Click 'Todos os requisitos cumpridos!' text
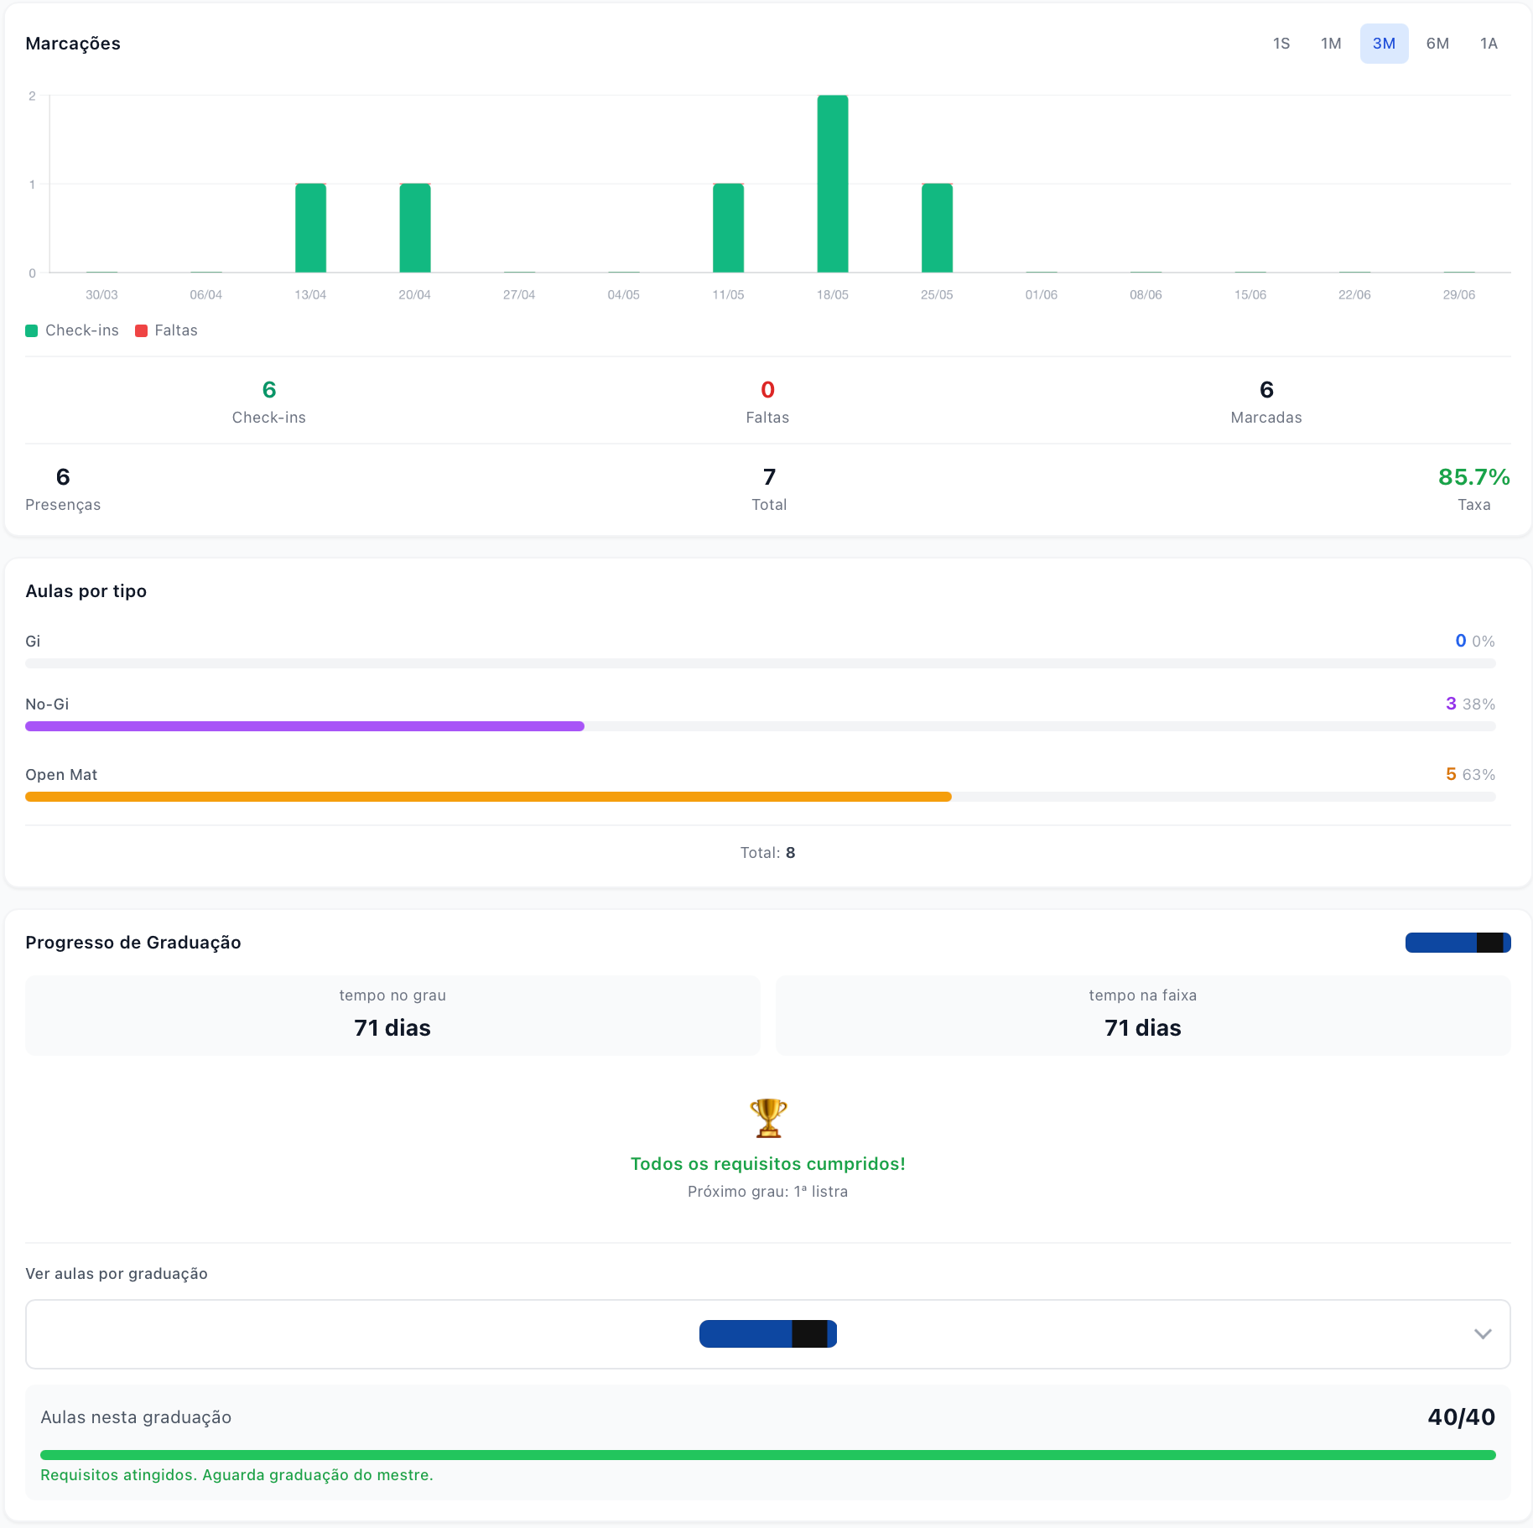 (767, 1164)
